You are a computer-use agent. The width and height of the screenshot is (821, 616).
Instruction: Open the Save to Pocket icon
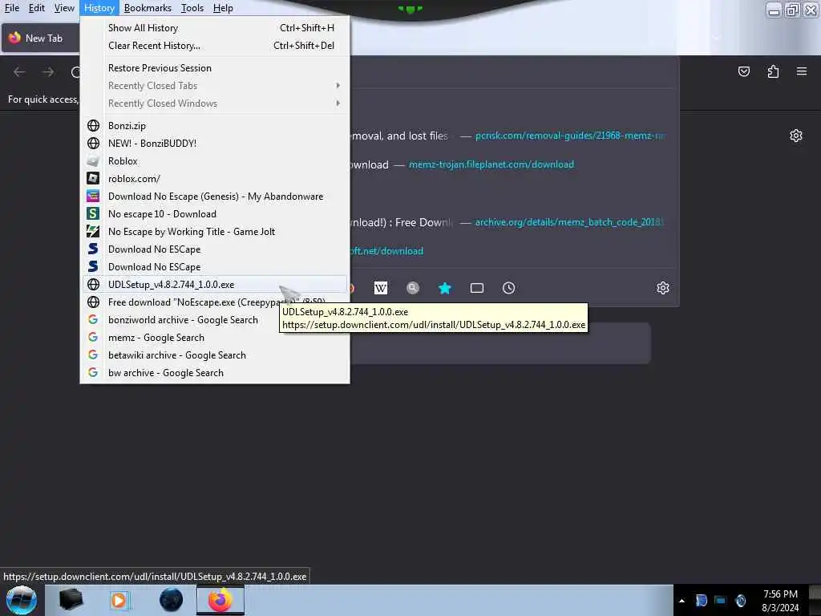click(743, 71)
